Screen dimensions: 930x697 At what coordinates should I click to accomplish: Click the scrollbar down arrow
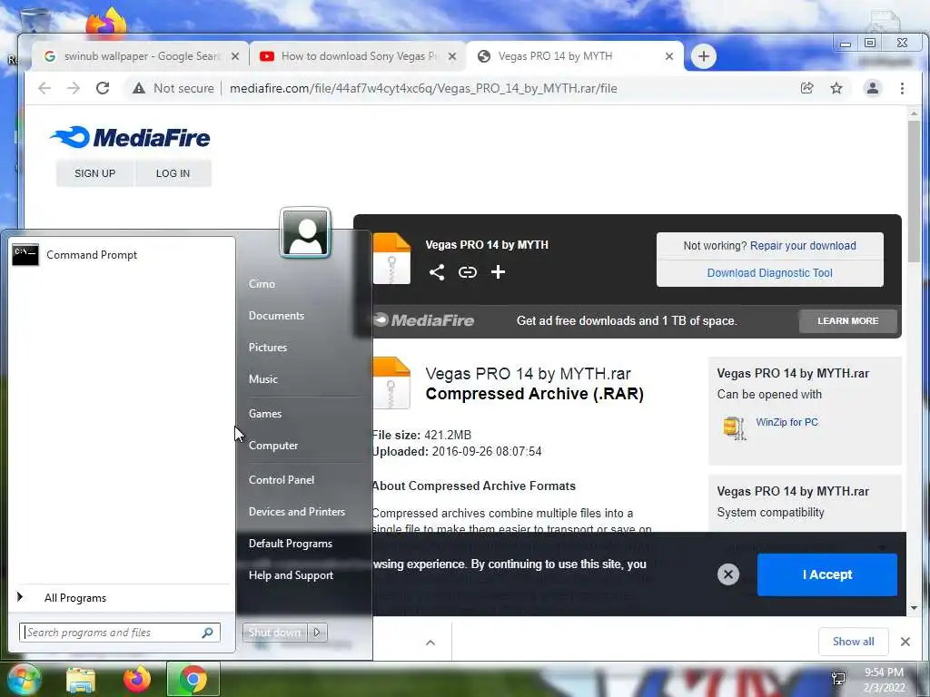tap(914, 608)
